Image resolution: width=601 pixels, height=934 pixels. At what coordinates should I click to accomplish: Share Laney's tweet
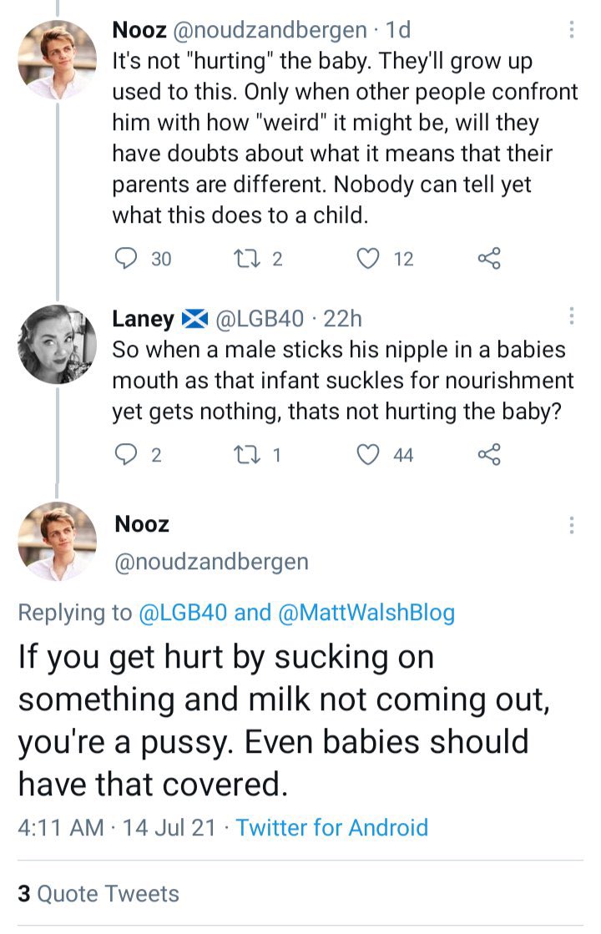488,454
